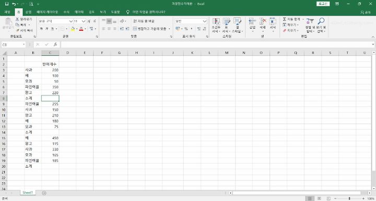Screen dimensions: 376x201
Task: Switch to the 페이지 레이아웃 tab
Action: point(47,12)
